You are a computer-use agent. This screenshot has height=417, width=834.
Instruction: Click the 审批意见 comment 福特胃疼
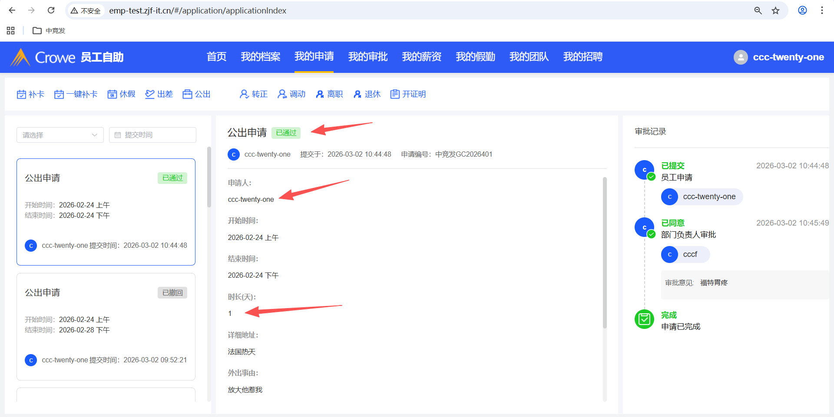point(714,283)
